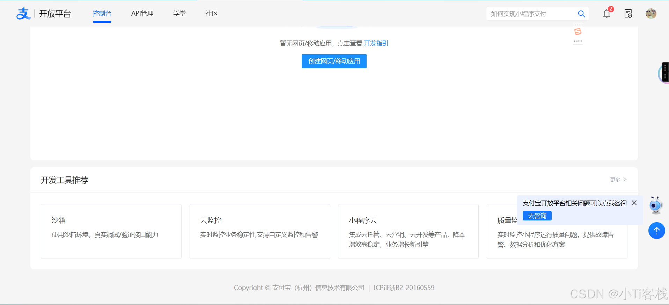
Task: Close the consultation tooltip popup
Action: [634, 203]
